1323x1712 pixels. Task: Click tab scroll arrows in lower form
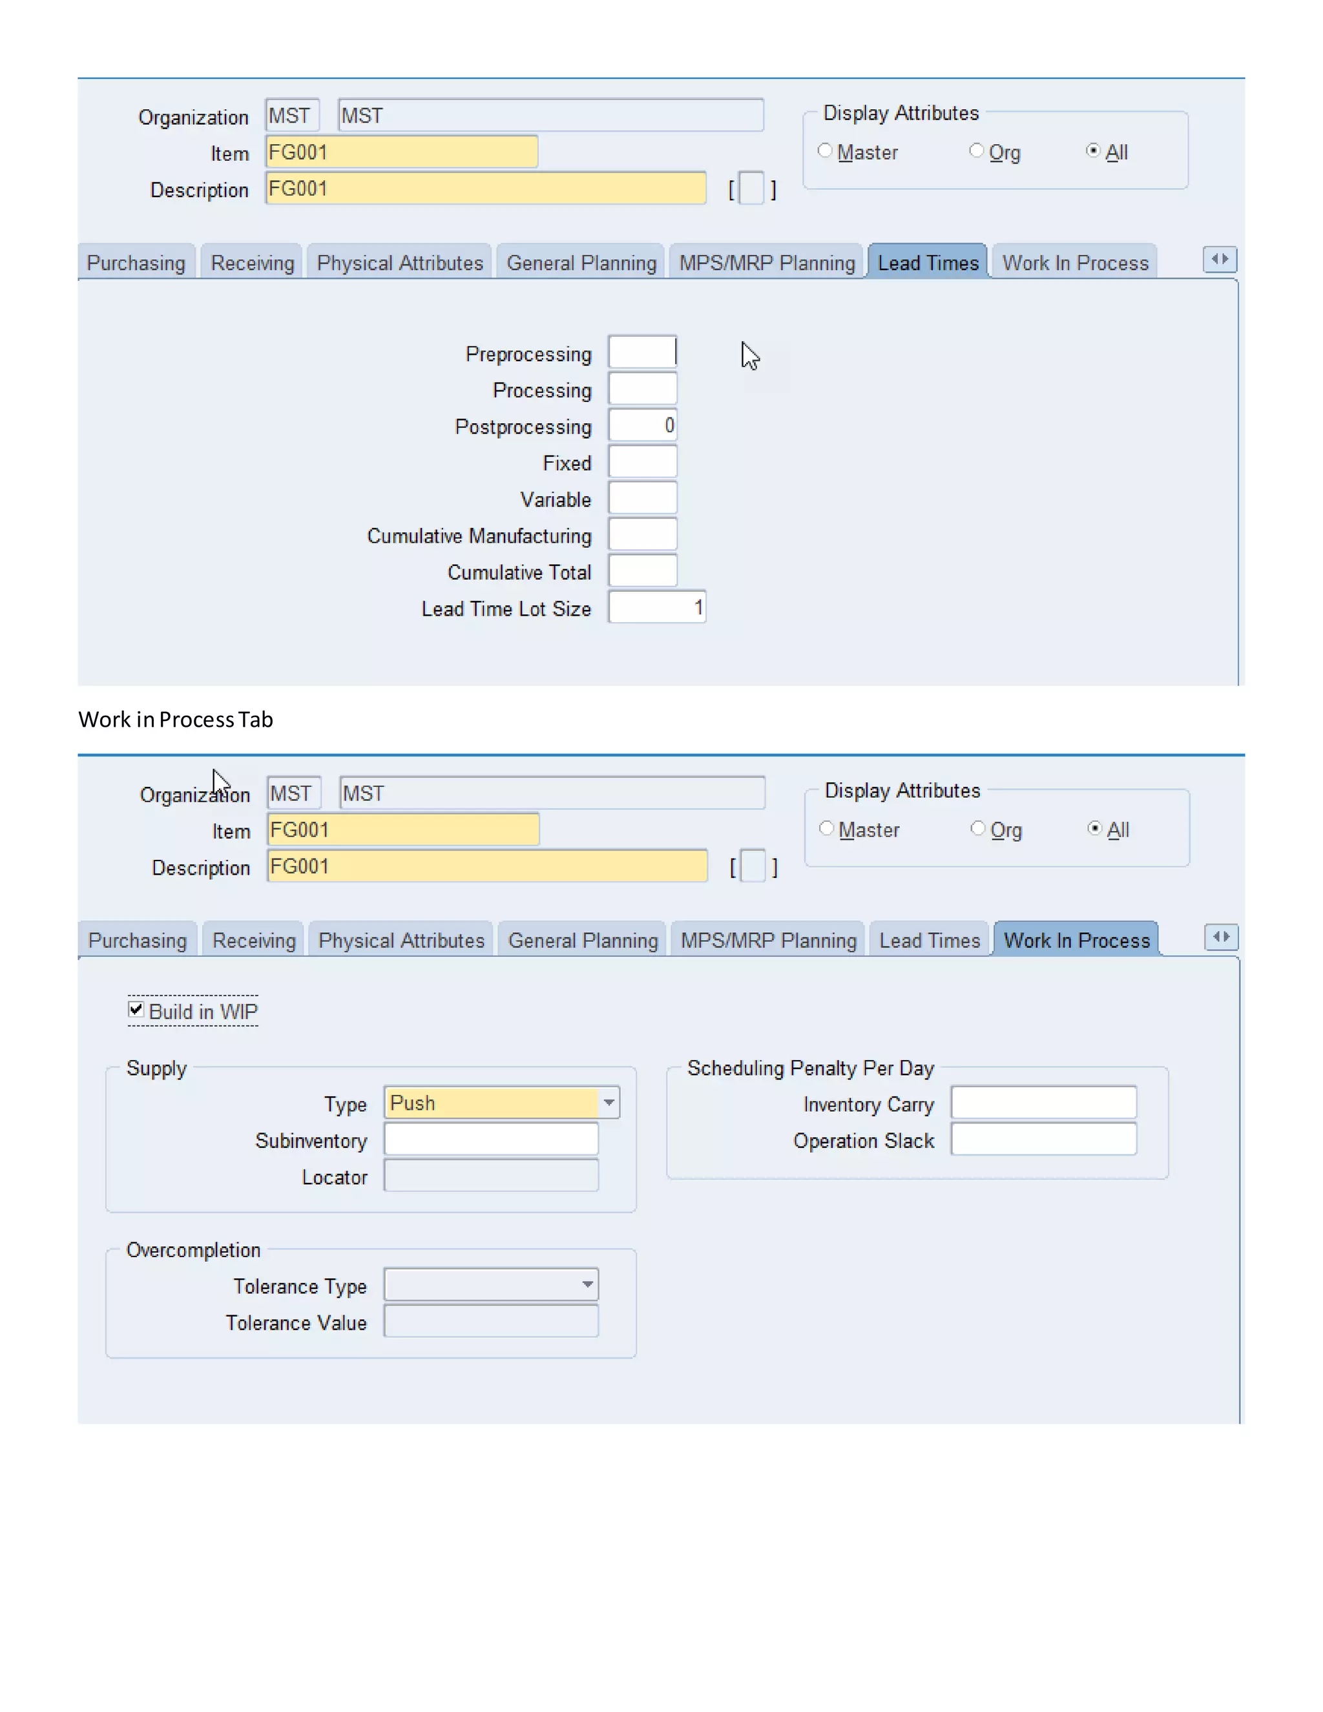click(1221, 937)
